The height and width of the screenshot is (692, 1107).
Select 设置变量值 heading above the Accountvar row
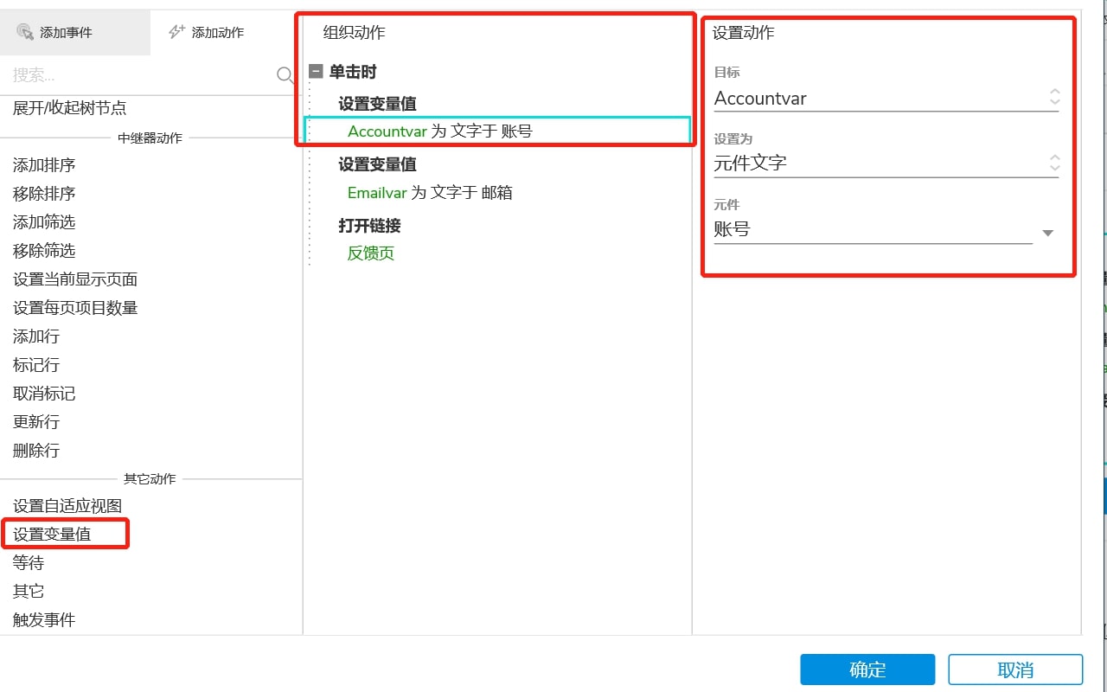coord(377,104)
